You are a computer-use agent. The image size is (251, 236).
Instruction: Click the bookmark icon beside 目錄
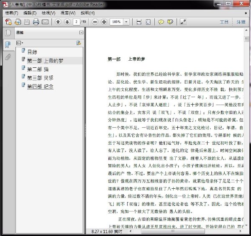click(x=23, y=51)
